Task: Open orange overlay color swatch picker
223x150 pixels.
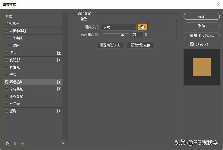Action: click(143, 27)
